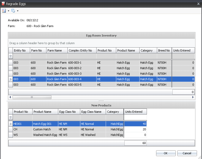The height and width of the screenshot is (159, 202).
Task: Click the group-by panel drag area text
Action: point(42,43)
